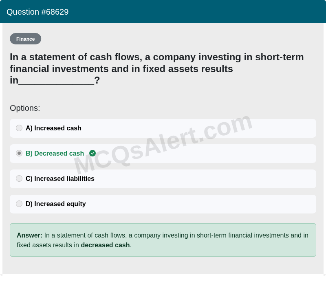Image resolution: width=326 pixels, height=286 pixels.
Task: Click option D Increased equity answer row
Action: 163,204
